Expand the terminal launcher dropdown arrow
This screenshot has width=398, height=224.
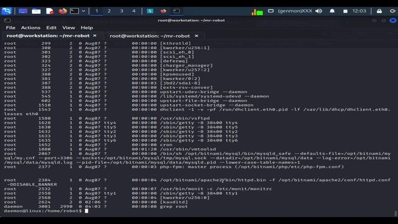[83, 11]
